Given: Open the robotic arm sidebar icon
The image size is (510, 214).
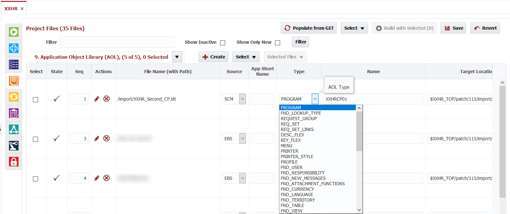Looking at the screenshot, I should pyautogui.click(x=14, y=146).
